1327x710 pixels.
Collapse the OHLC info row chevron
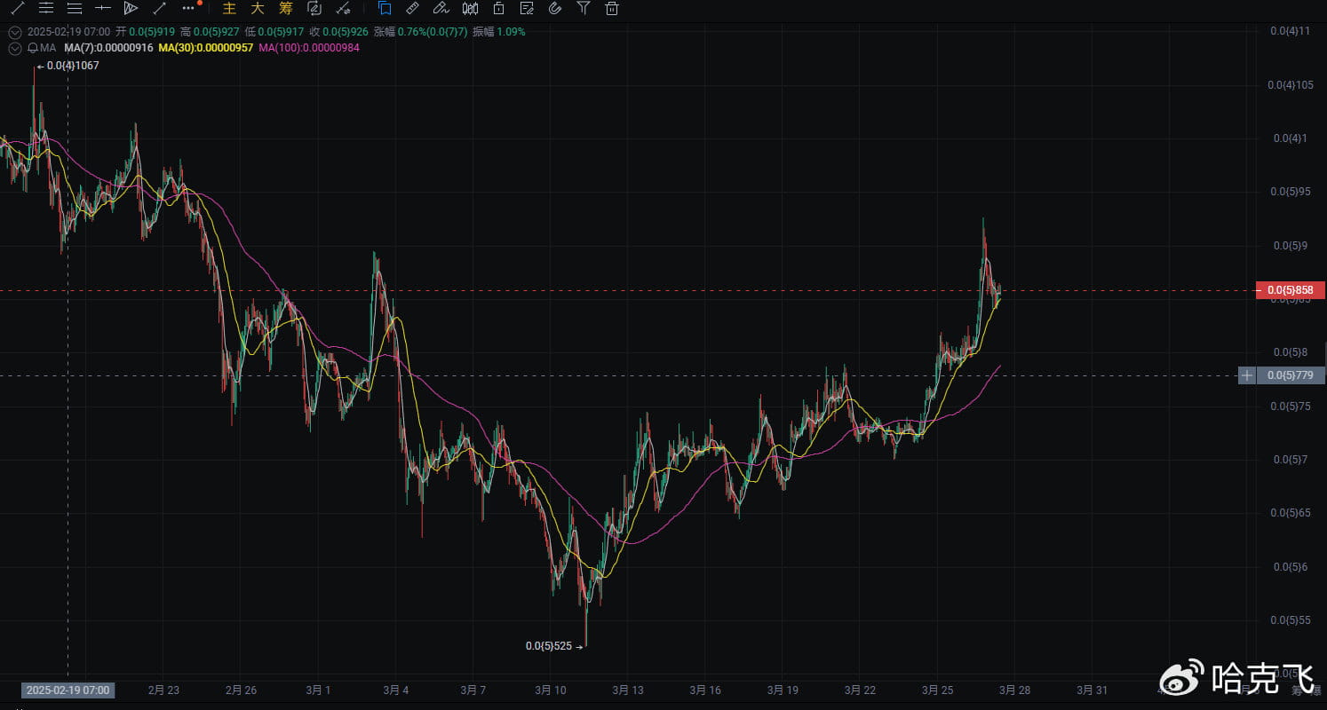coord(14,32)
